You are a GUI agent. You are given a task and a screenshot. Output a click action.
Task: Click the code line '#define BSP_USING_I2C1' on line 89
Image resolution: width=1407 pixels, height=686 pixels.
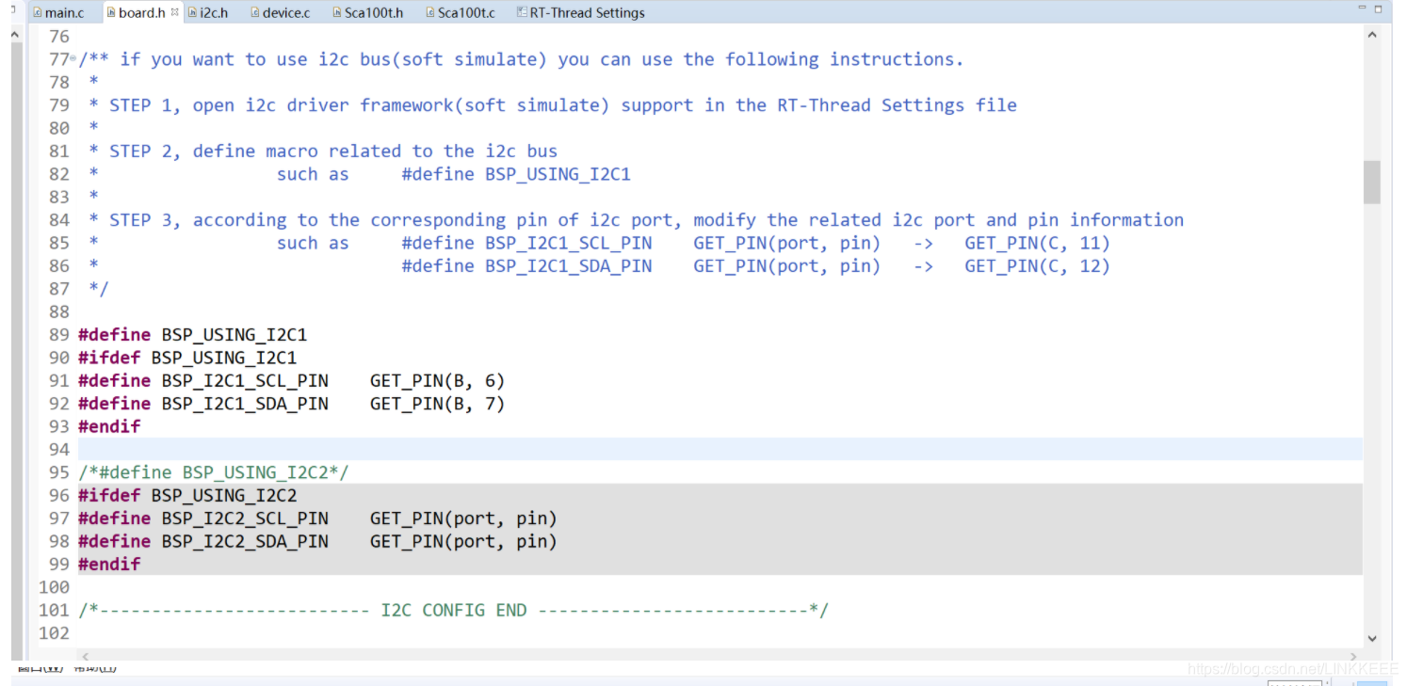click(x=192, y=335)
